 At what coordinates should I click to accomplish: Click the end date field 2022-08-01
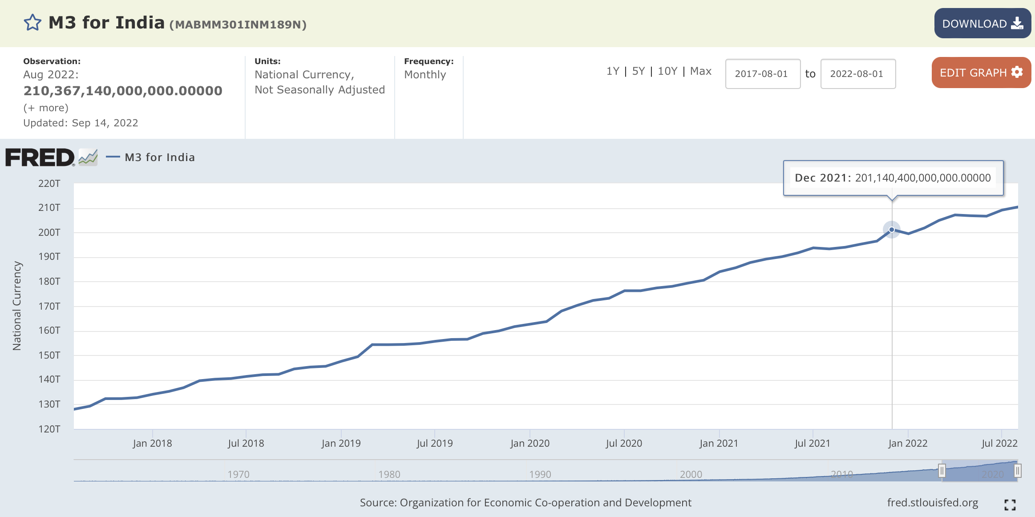click(x=857, y=74)
